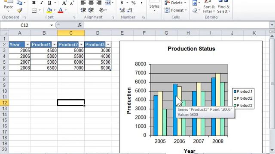Click the Increase Decimal icon
275x154 pixels.
coord(122,10)
